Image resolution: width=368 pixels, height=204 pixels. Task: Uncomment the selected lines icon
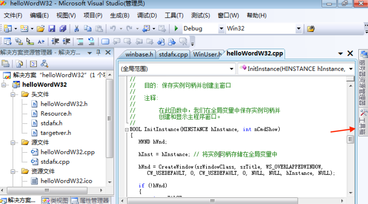coord(91,41)
